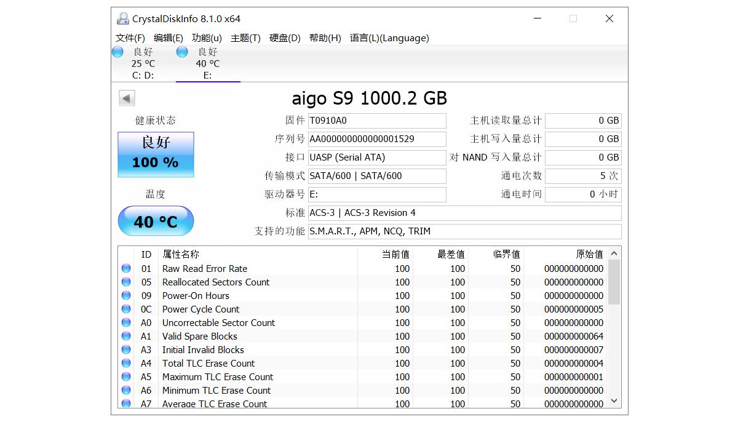
Task: Open the 硬盘(D) disk selection menu
Action: point(285,38)
